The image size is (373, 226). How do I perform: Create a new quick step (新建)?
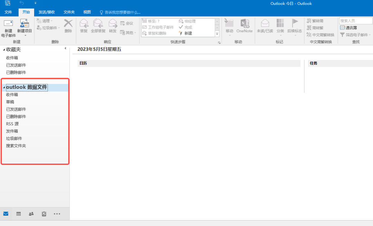185,33
